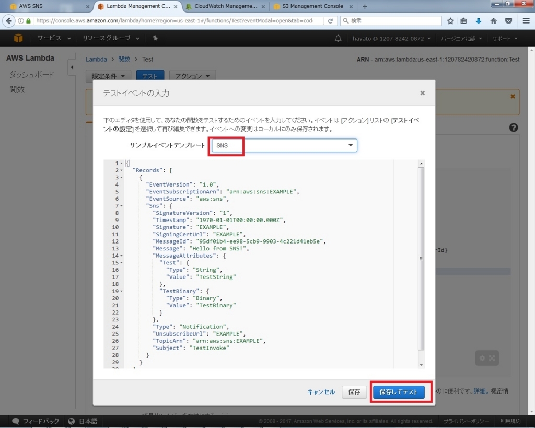Switch to the CloudWatch Management tab
Image resolution: width=535 pixels, height=428 pixels.
226,6
